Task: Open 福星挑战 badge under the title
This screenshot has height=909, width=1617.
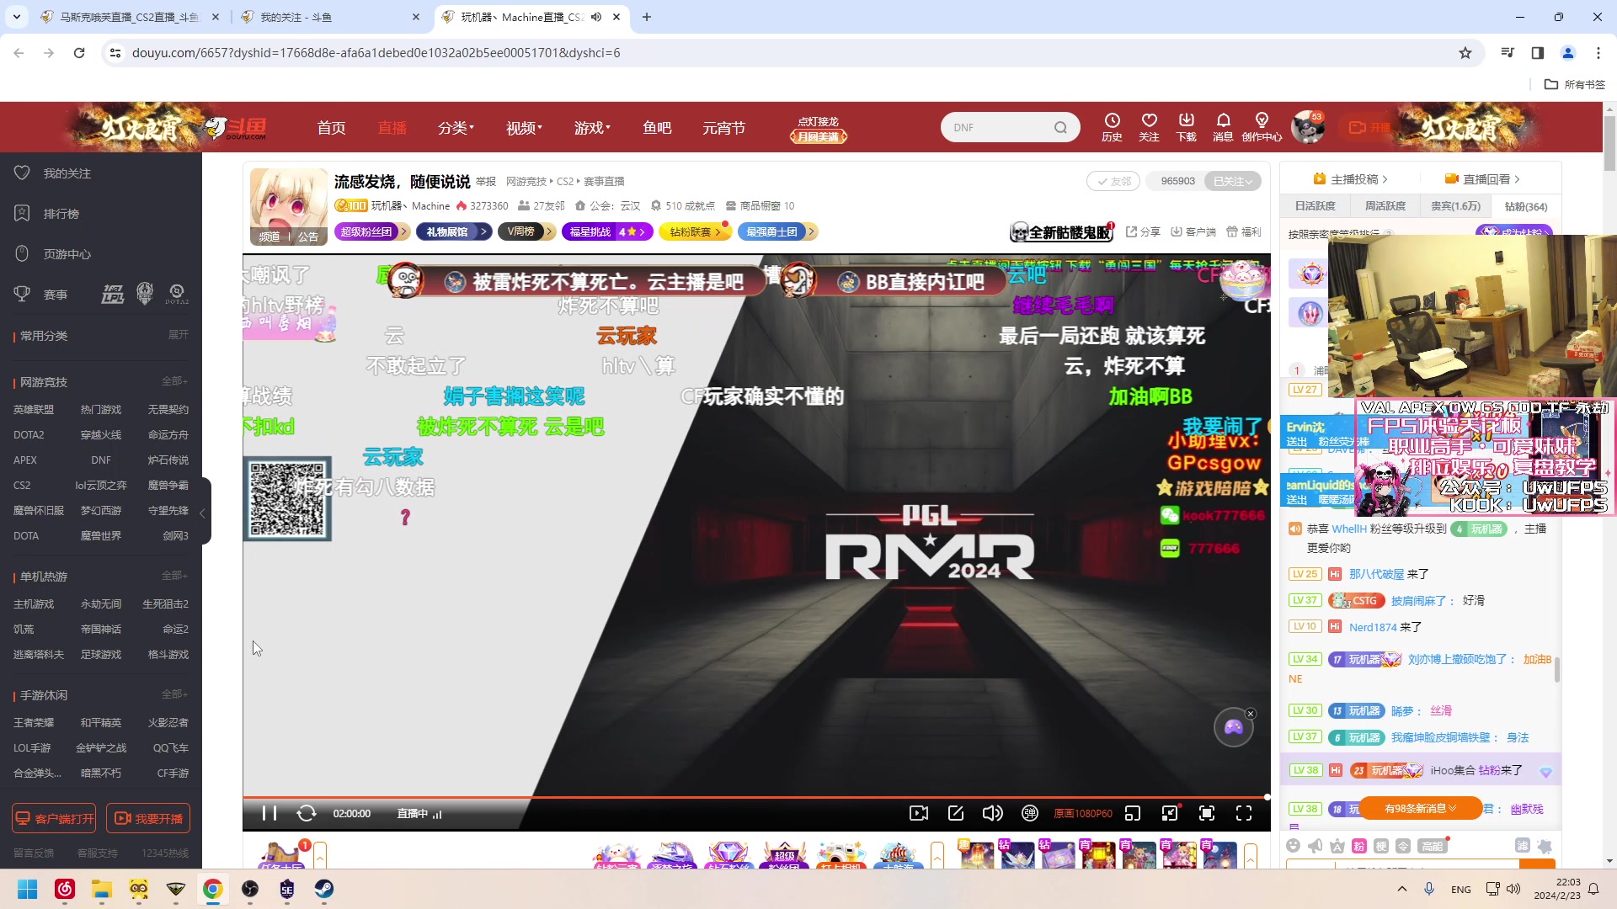Action: tap(606, 231)
